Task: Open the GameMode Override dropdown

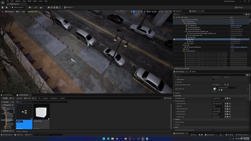Action: click(218, 98)
